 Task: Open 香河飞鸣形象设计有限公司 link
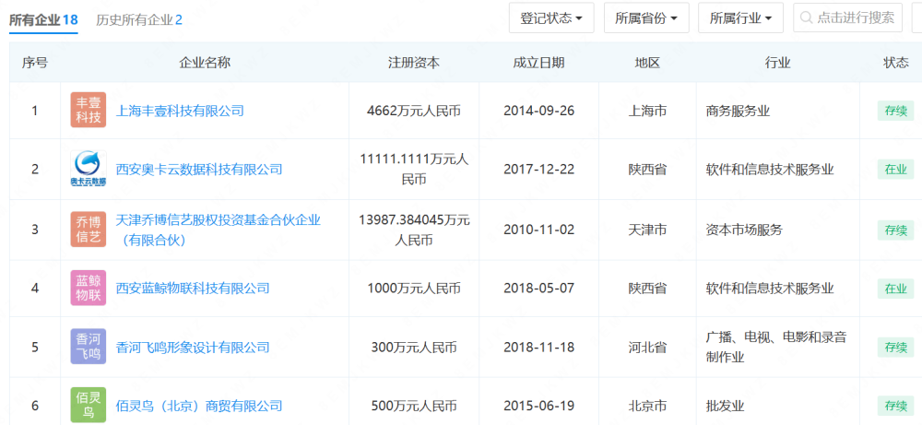pyautogui.click(x=193, y=348)
